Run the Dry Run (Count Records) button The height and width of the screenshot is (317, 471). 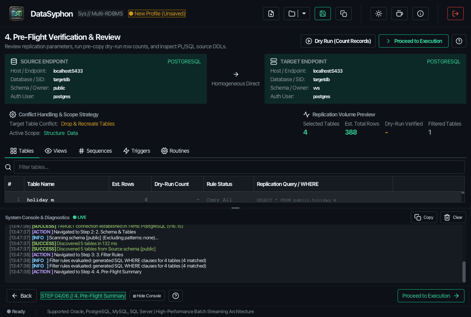pos(338,41)
